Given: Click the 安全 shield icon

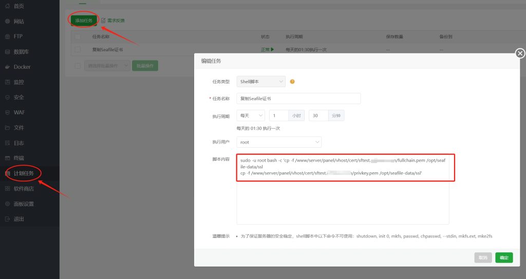Looking at the screenshot, I should coord(7,97).
